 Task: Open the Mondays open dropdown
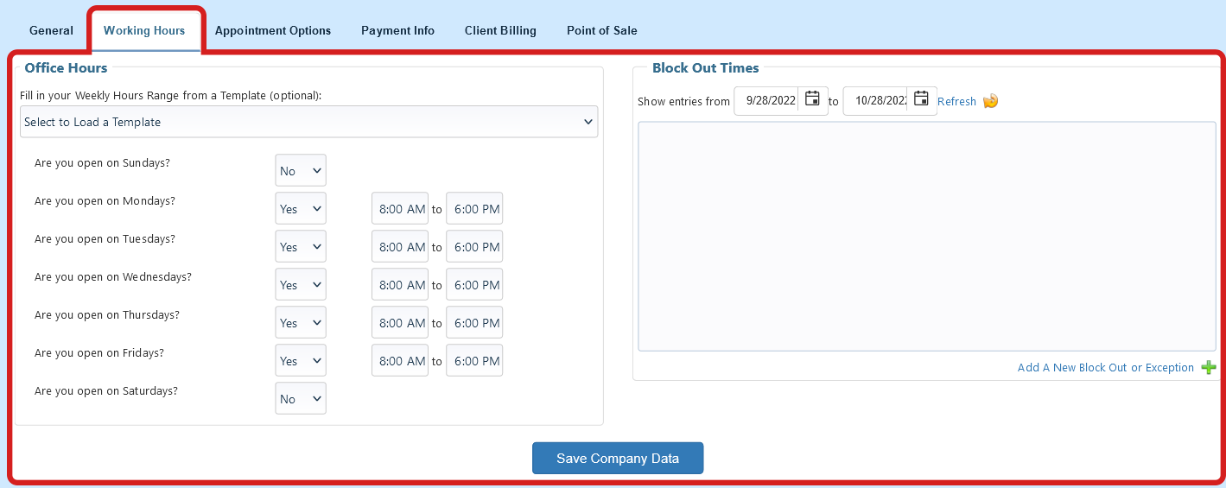tap(301, 209)
